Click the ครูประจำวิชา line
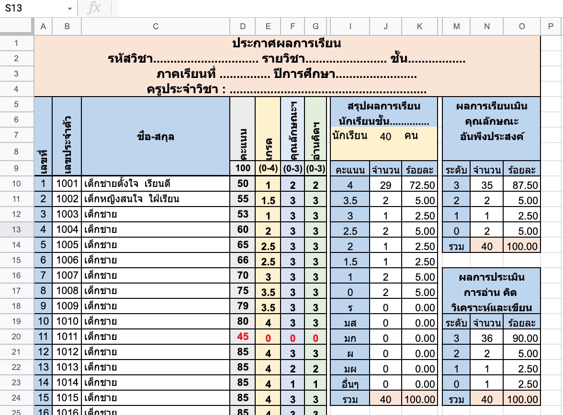 pos(287,89)
